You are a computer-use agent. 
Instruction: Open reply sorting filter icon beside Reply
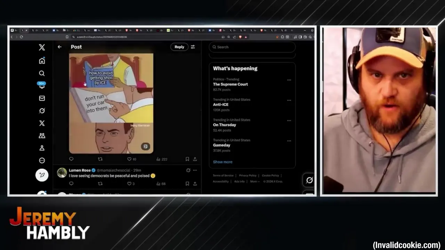coord(193,47)
